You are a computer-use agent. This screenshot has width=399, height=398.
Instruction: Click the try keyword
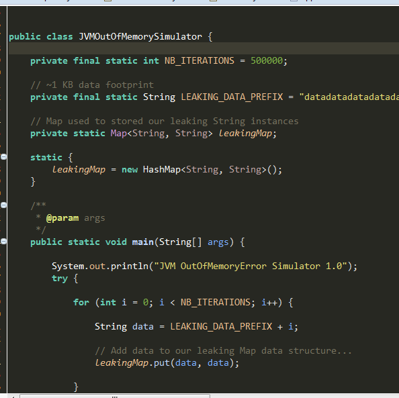(60, 279)
